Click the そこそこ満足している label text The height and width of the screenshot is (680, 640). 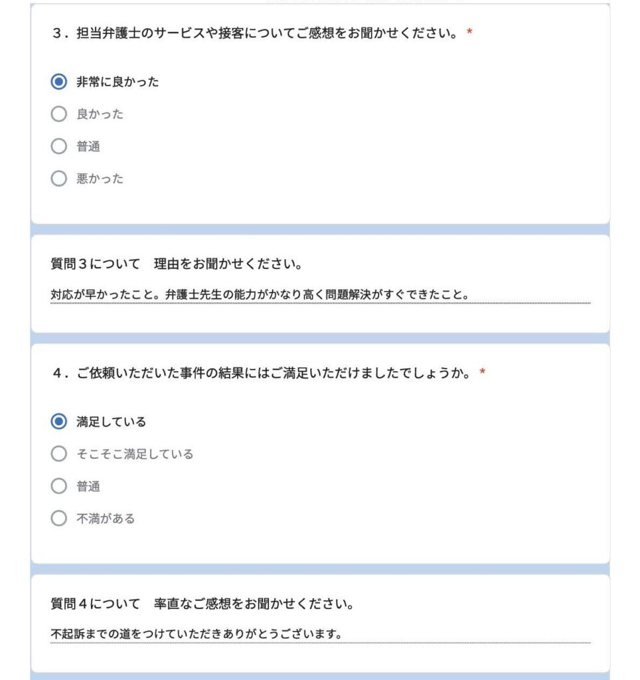point(135,454)
